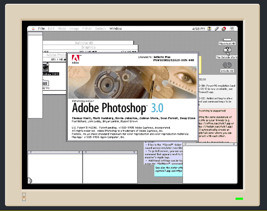The image size is (267, 211).
Task: Open the Filter menu
Action: [87, 29]
